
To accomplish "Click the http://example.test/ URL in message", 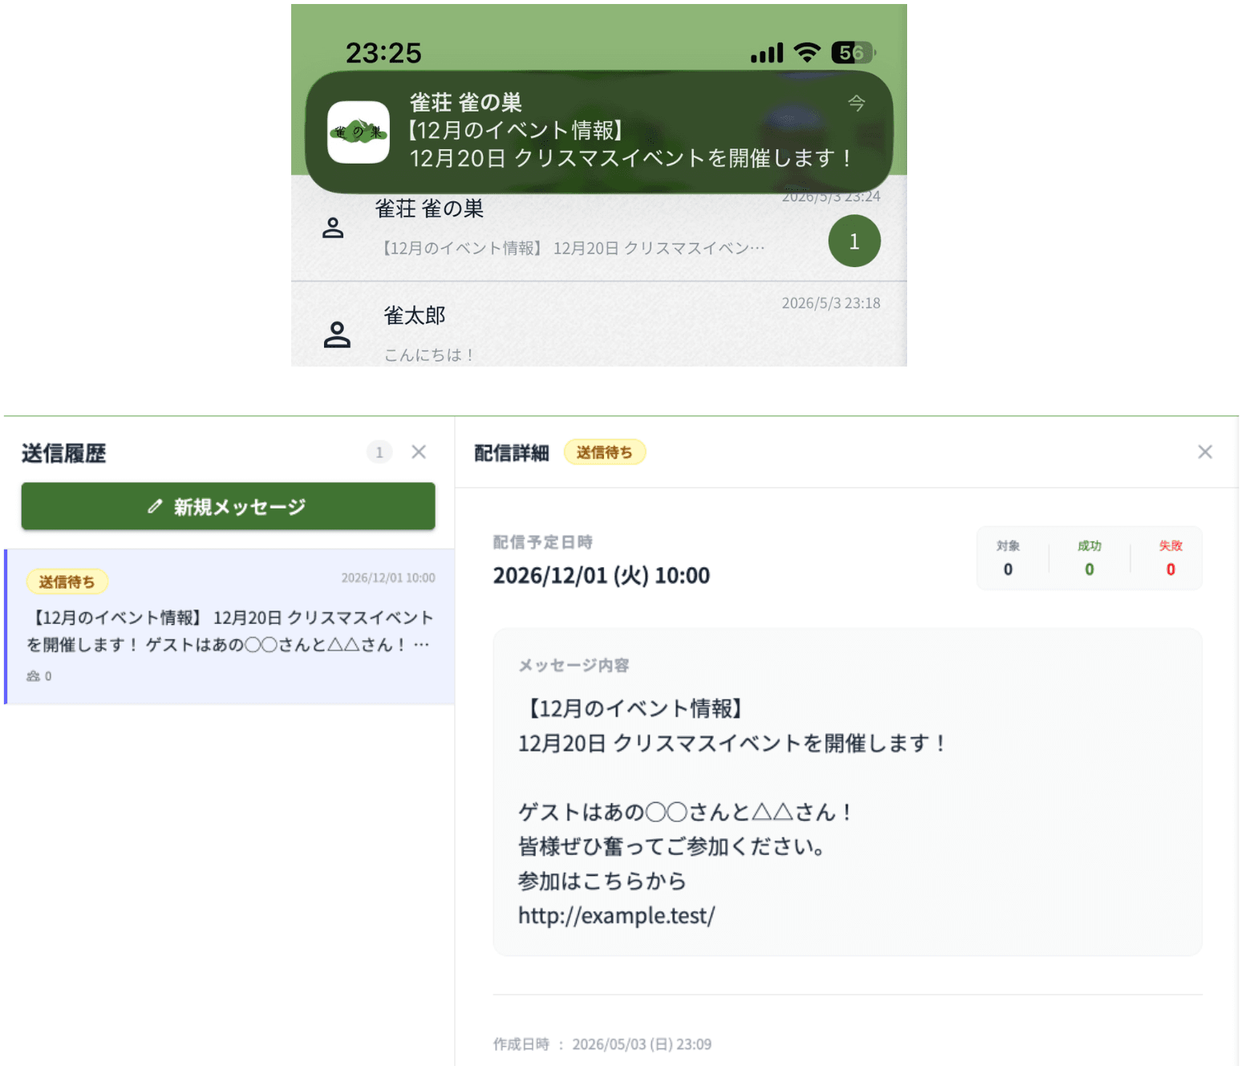I will [x=616, y=915].
